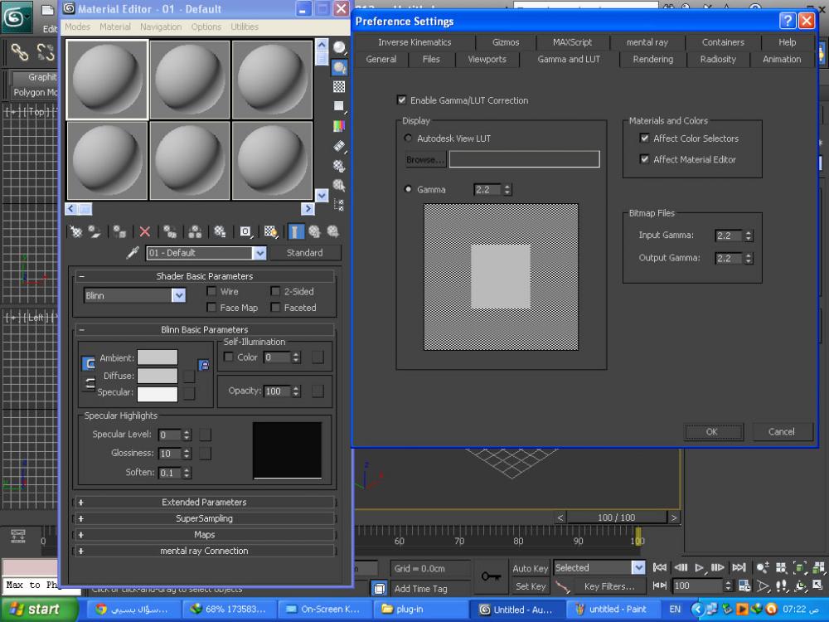Screen dimensions: 829x622
Task: Select the Autodesk View LUT radio button
Action: (408, 138)
